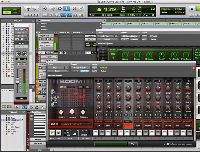
Task: Select SLIP edit mode
Action: tap(7, 12)
